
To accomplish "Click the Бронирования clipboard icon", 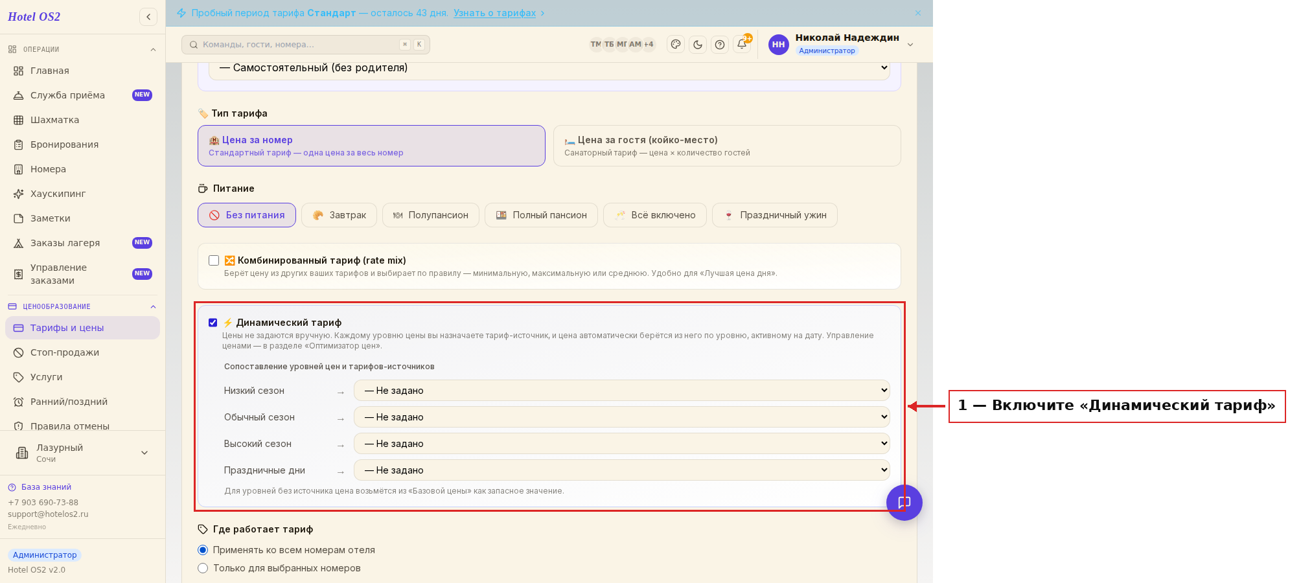I will tap(19, 144).
